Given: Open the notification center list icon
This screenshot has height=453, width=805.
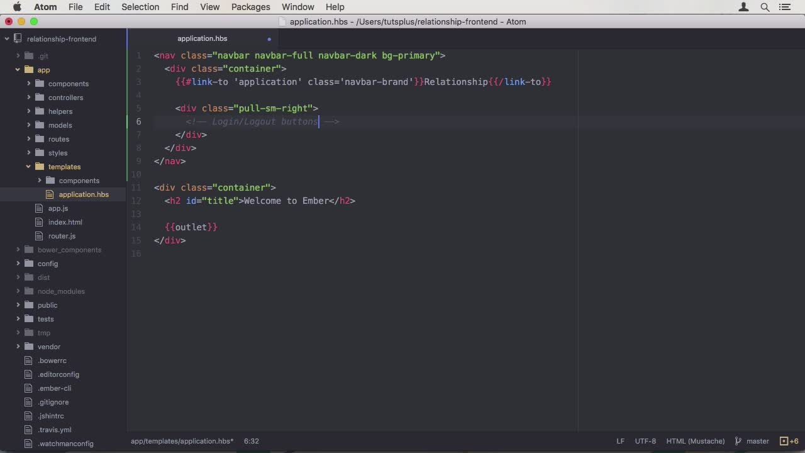Looking at the screenshot, I should tap(785, 7).
